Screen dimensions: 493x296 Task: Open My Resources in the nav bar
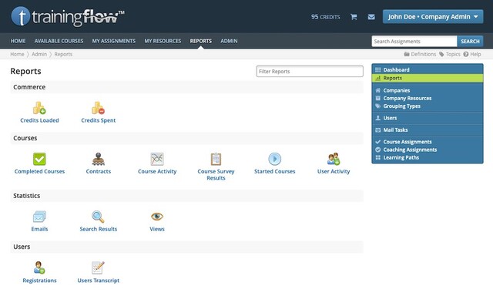(163, 41)
